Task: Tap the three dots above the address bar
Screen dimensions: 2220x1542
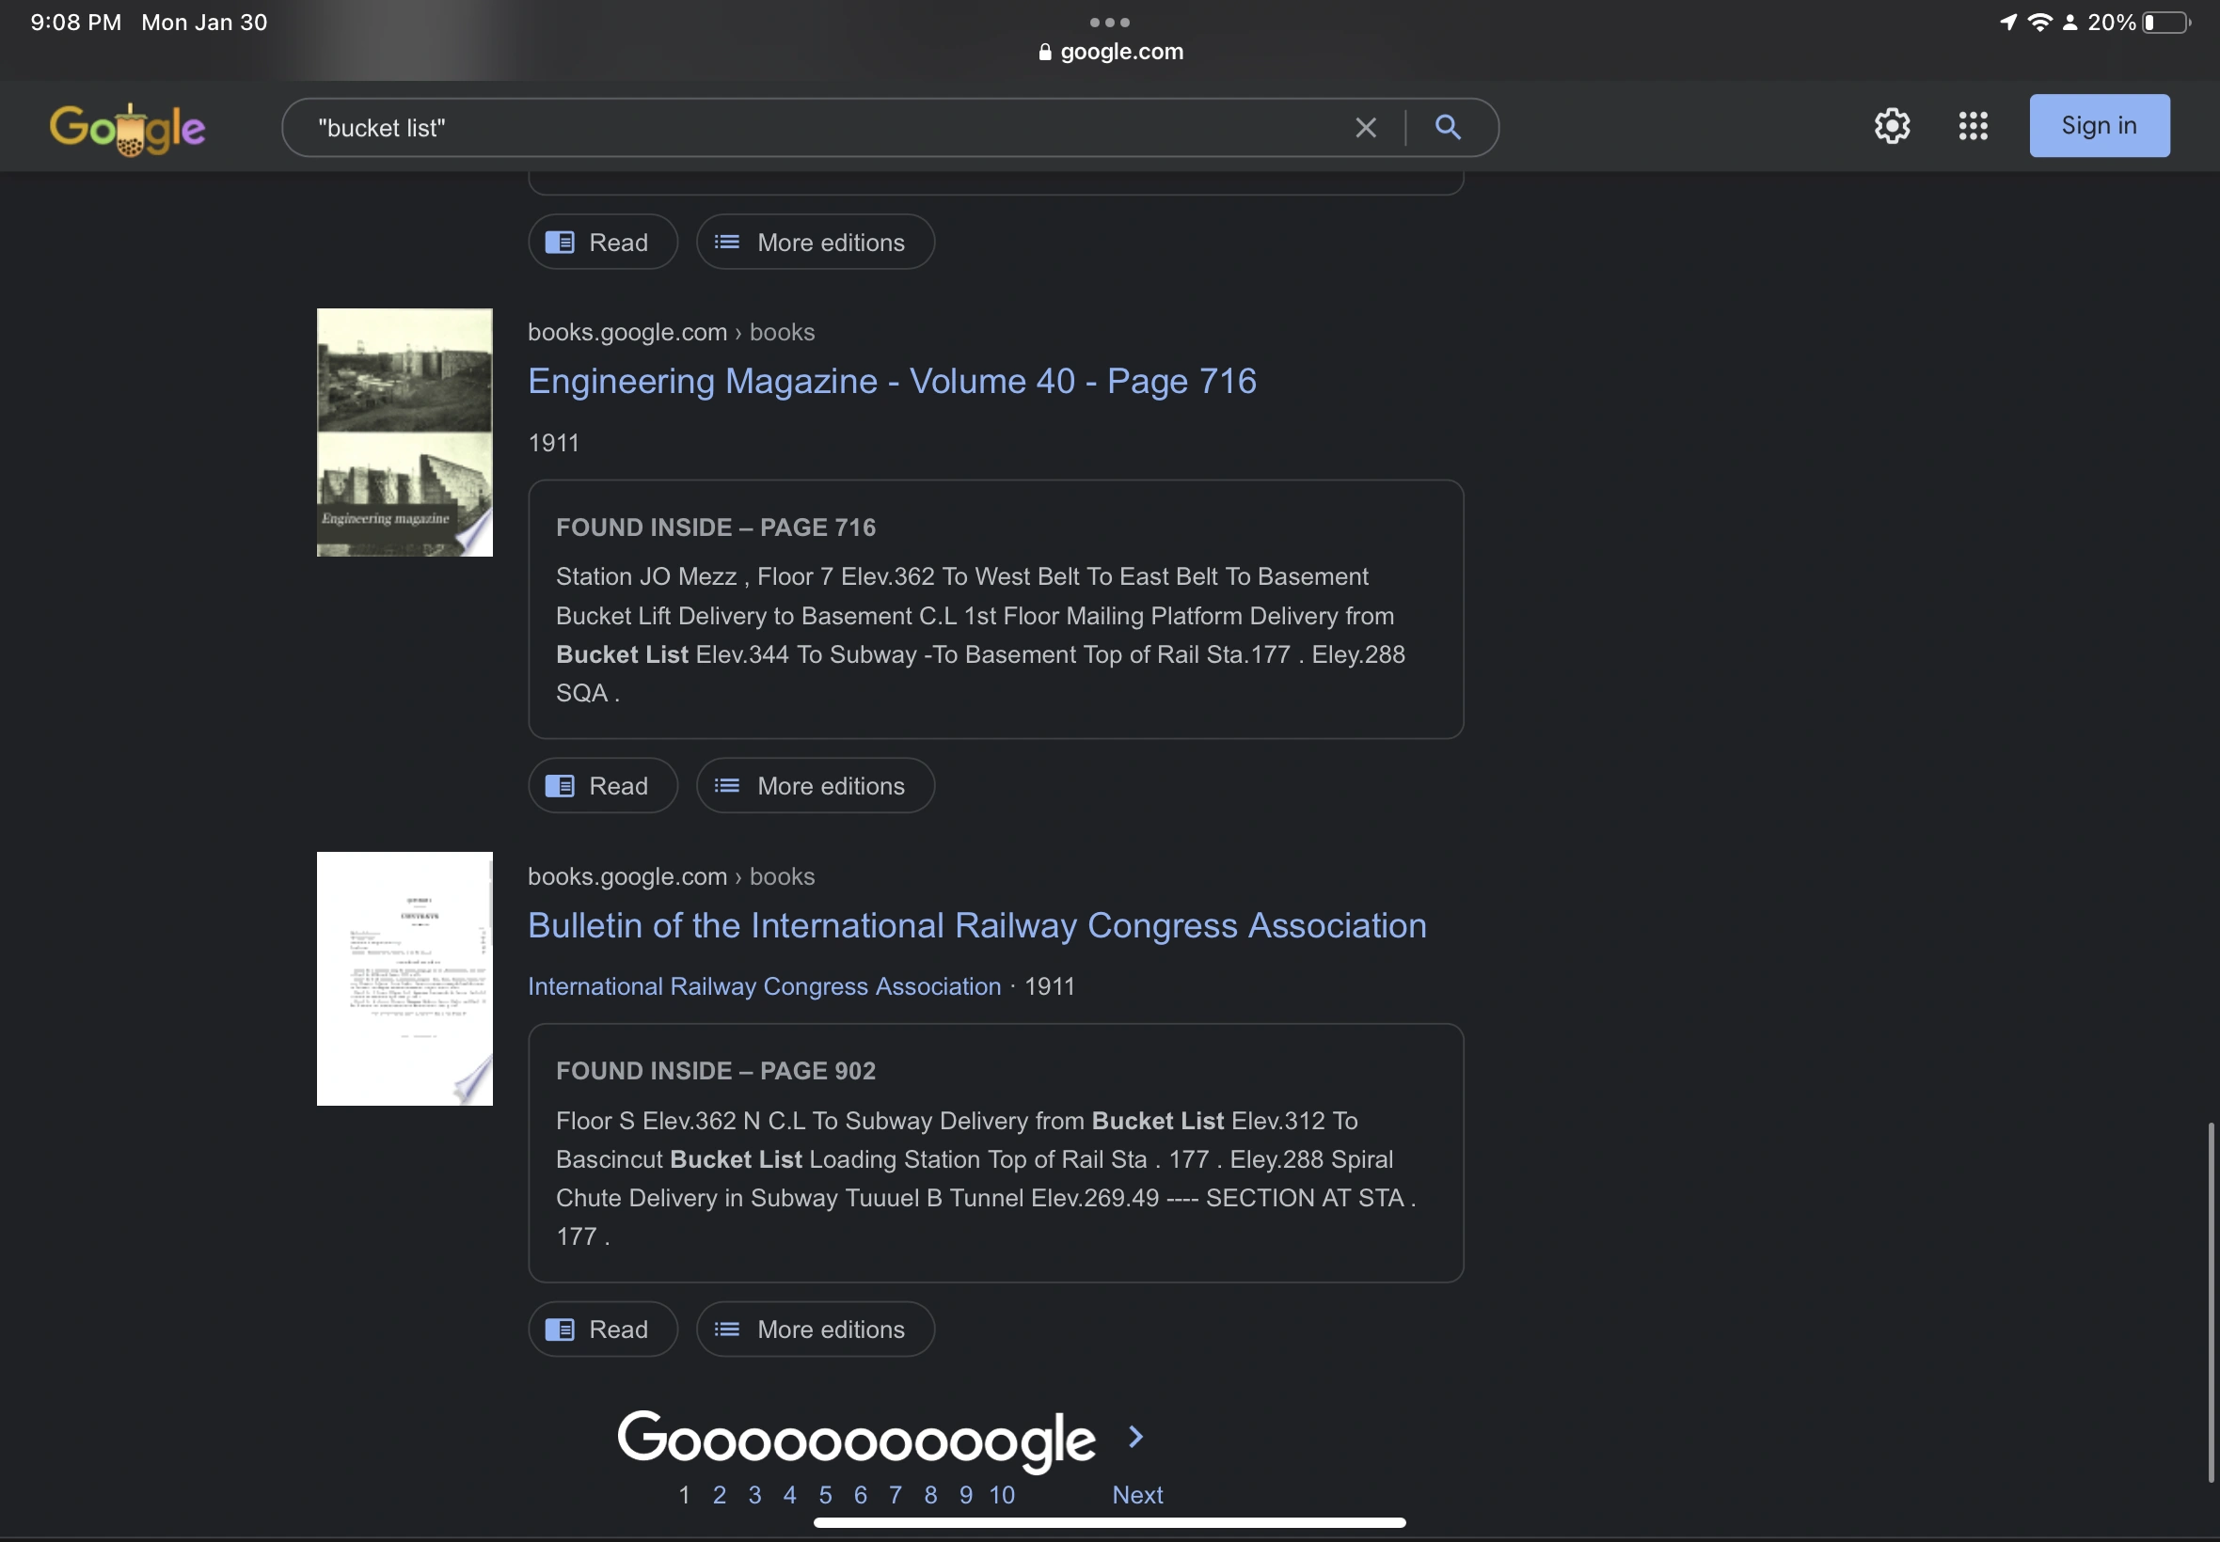Action: 1108,22
